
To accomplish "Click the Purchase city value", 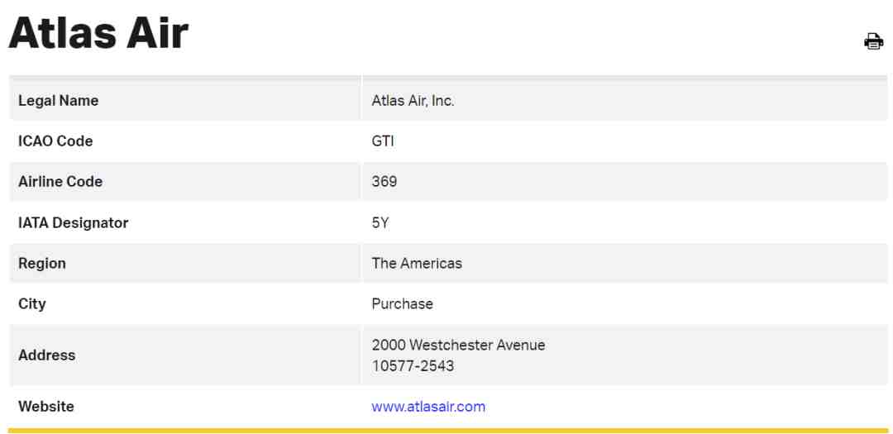I will point(402,303).
